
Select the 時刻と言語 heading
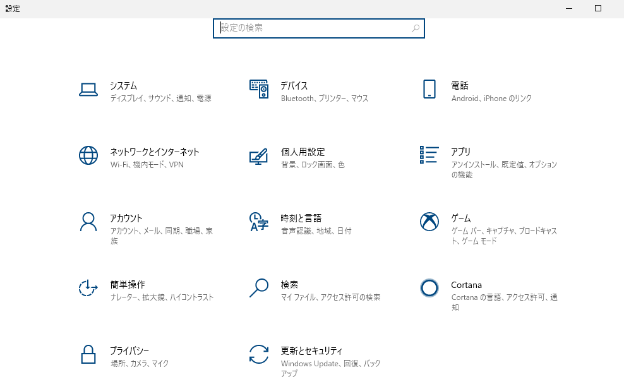(x=301, y=218)
